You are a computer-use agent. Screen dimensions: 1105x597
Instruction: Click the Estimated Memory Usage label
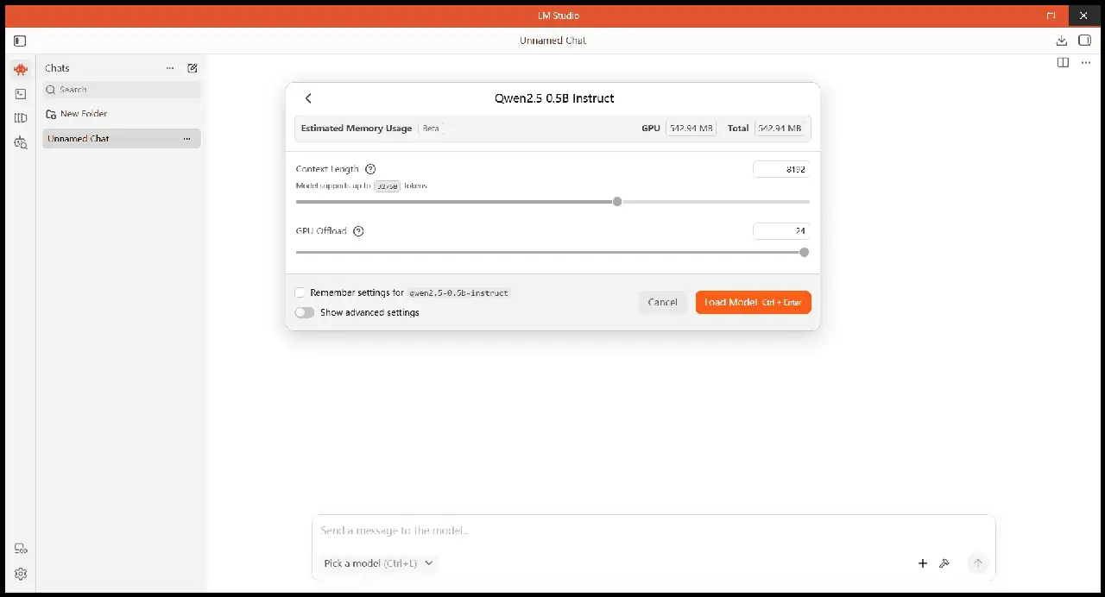pos(357,129)
